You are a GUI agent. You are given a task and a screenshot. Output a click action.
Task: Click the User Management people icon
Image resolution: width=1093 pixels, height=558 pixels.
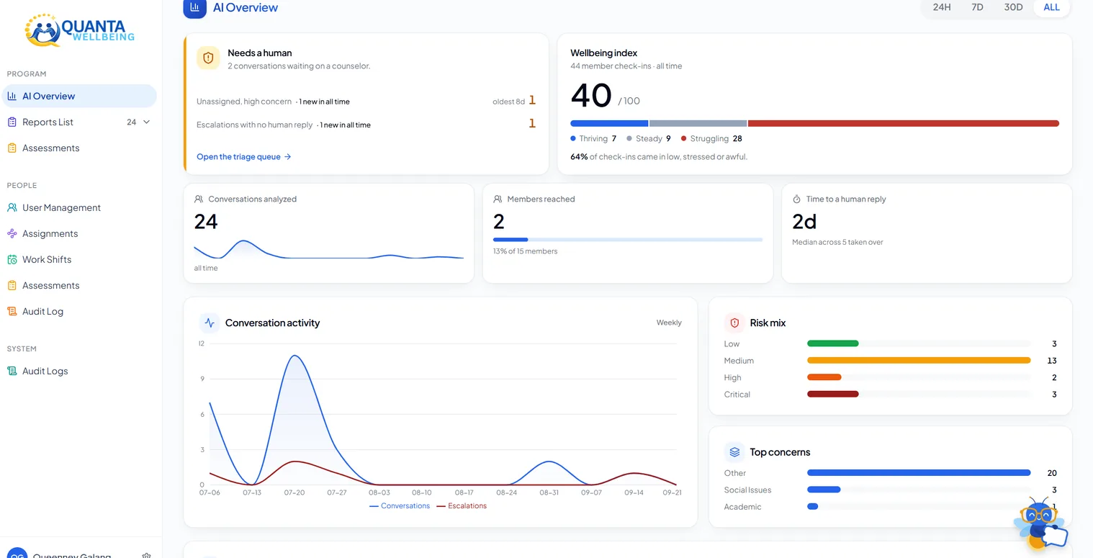12,208
